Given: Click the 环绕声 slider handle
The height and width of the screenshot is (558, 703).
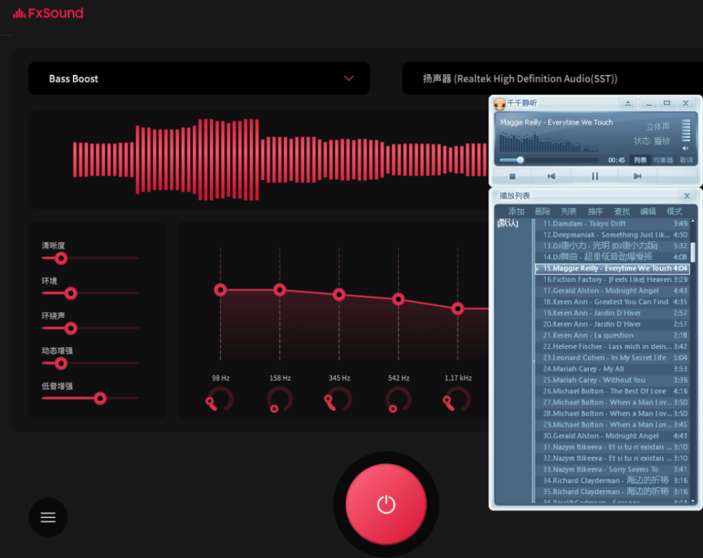Looking at the screenshot, I should [71, 328].
